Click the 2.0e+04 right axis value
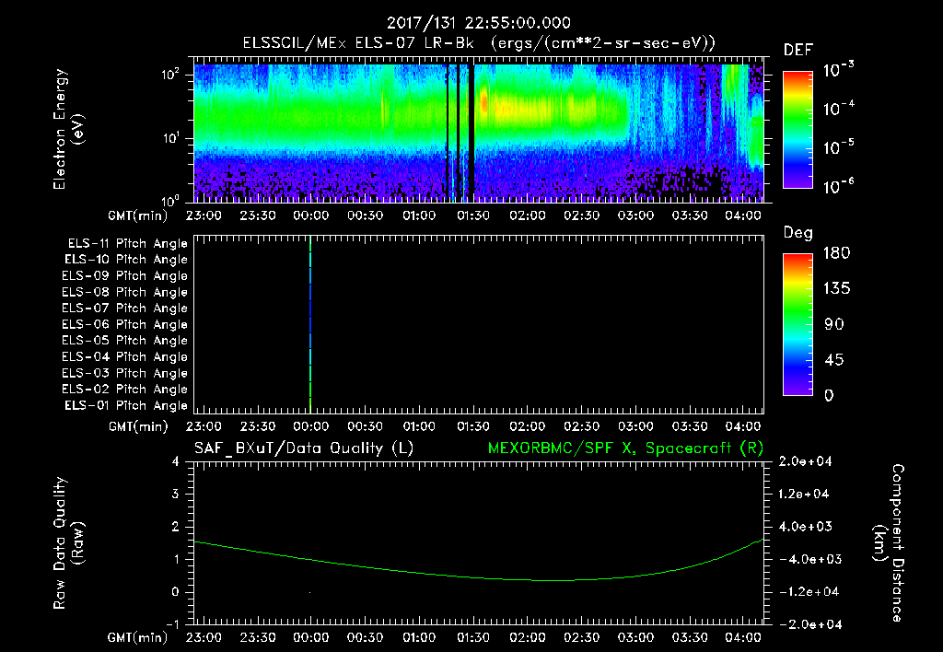This screenshot has width=943, height=652. (x=805, y=461)
